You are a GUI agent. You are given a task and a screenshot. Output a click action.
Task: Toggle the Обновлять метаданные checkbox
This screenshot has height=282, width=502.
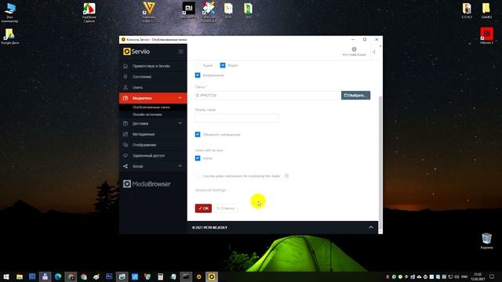(198, 135)
